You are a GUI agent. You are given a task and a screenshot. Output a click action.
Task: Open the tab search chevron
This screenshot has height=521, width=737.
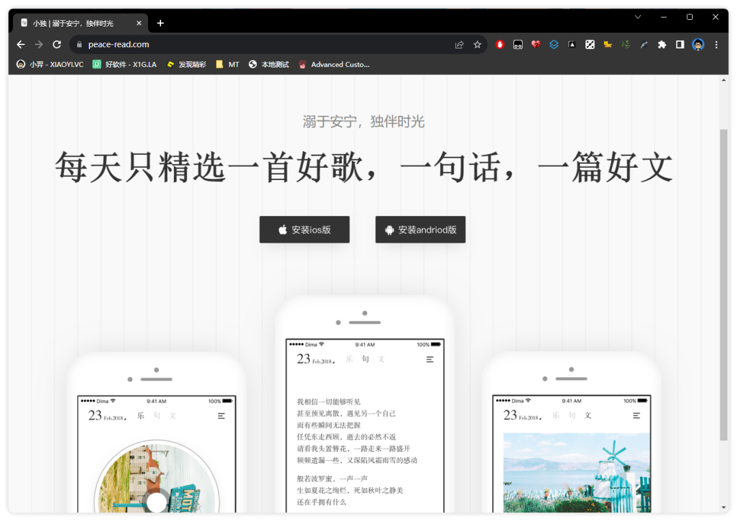[x=638, y=17]
